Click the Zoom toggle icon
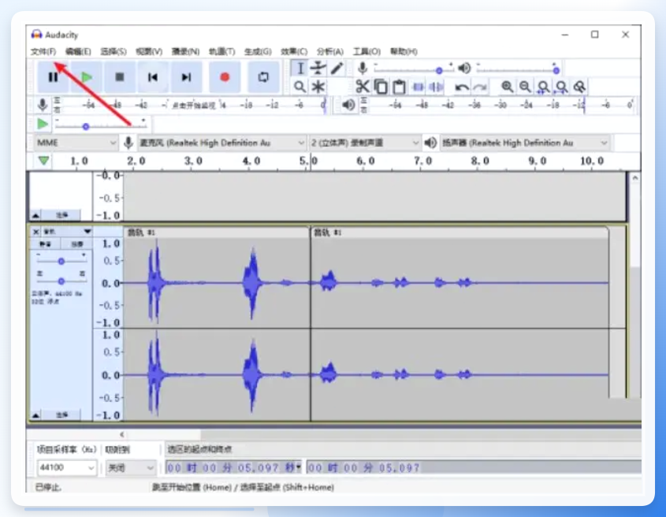 pyautogui.click(x=580, y=87)
